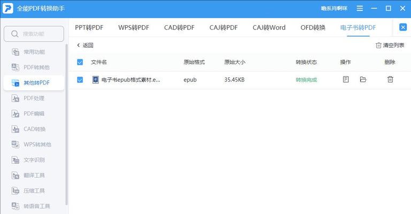Open 翻译工具 in sidebar
Viewport: 411px width, 214px height.
point(34,175)
